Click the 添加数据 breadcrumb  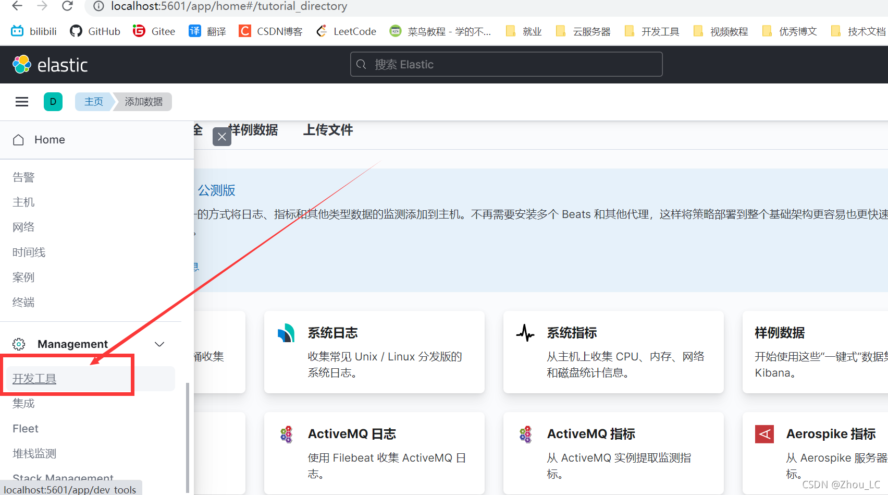(x=143, y=102)
